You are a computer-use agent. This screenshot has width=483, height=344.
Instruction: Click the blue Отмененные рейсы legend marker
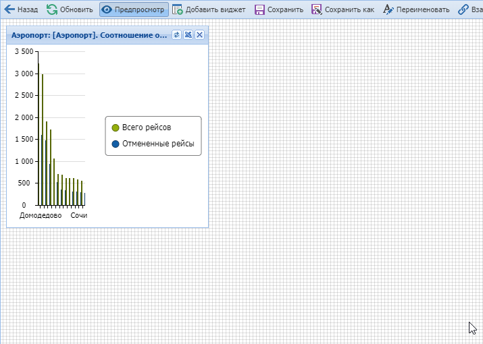tap(115, 144)
